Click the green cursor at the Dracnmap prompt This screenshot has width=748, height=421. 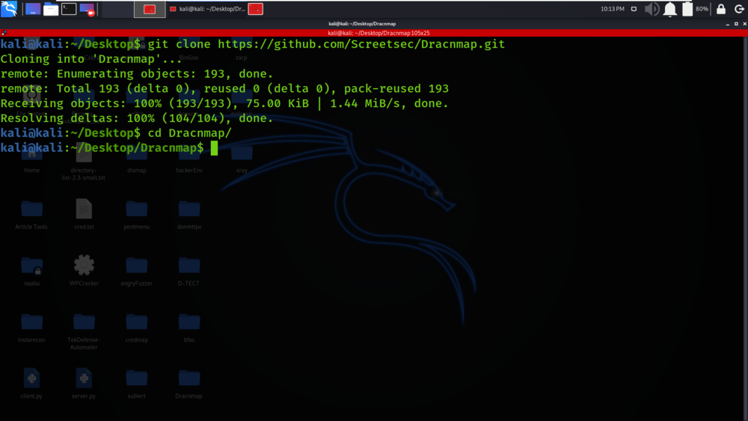tap(214, 148)
